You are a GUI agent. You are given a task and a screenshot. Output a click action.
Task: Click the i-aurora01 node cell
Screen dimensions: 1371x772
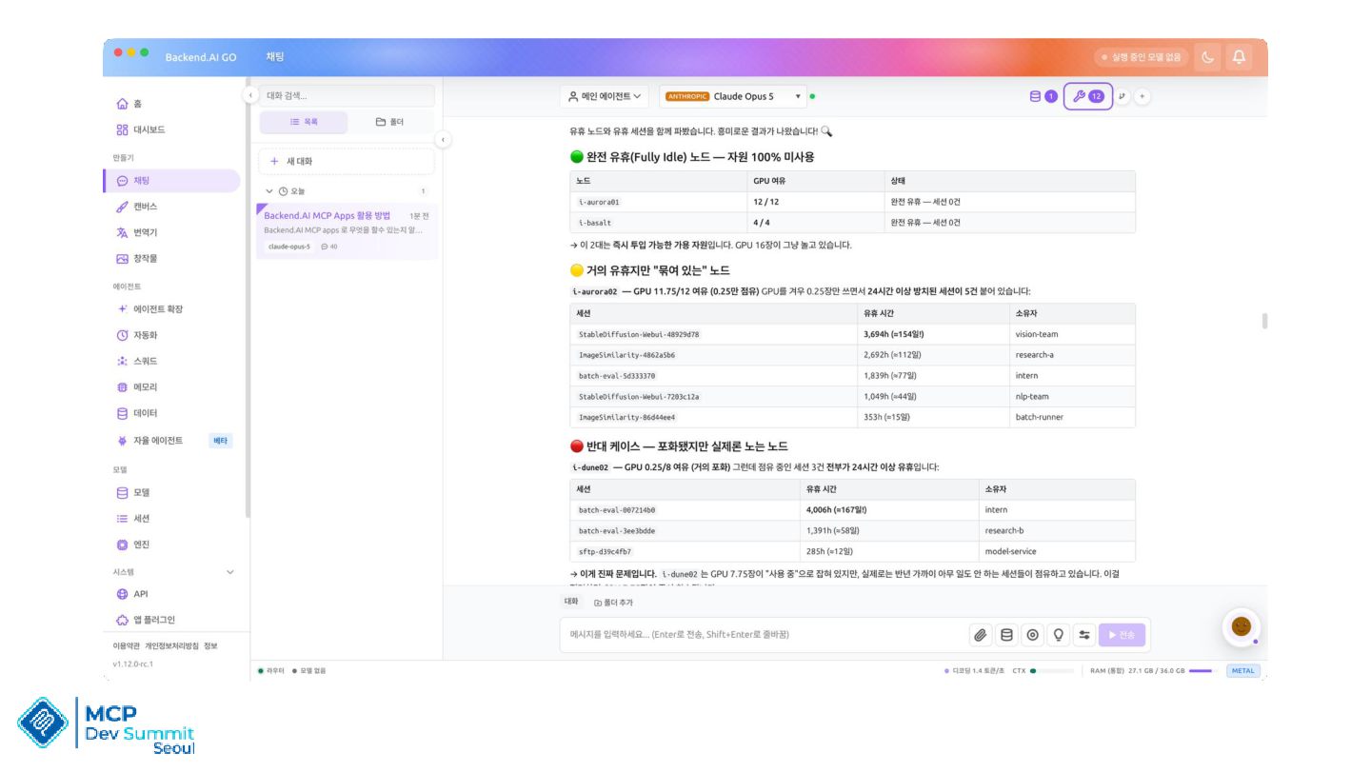661,202
